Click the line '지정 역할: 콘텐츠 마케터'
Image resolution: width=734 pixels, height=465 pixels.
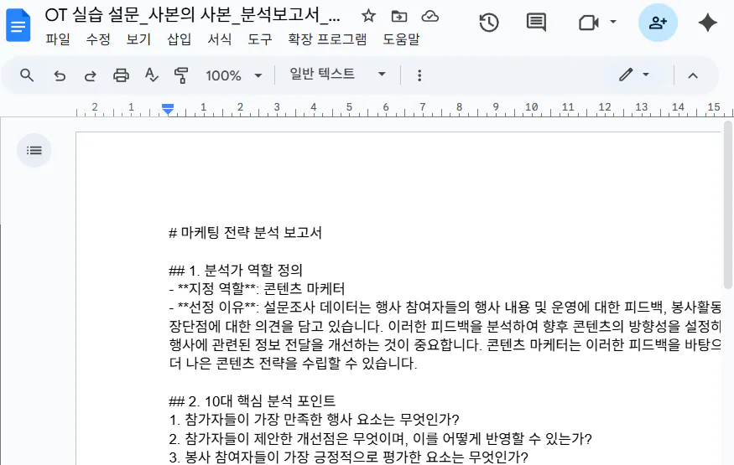257,289
